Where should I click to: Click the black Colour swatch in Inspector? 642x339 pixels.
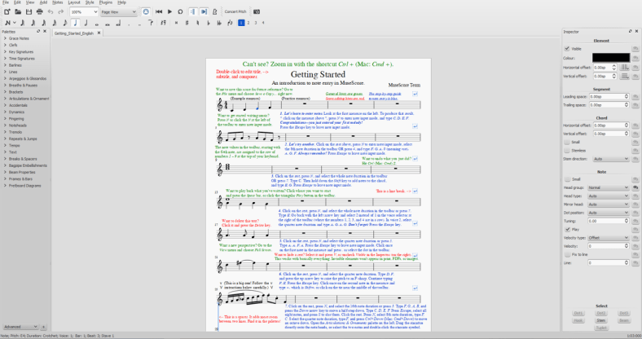(610, 57)
